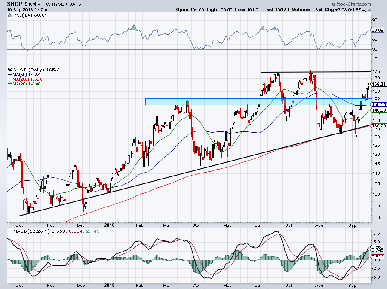
Task: Click the Chg +3.03 (+1.87%) value
Action: click(346, 9)
